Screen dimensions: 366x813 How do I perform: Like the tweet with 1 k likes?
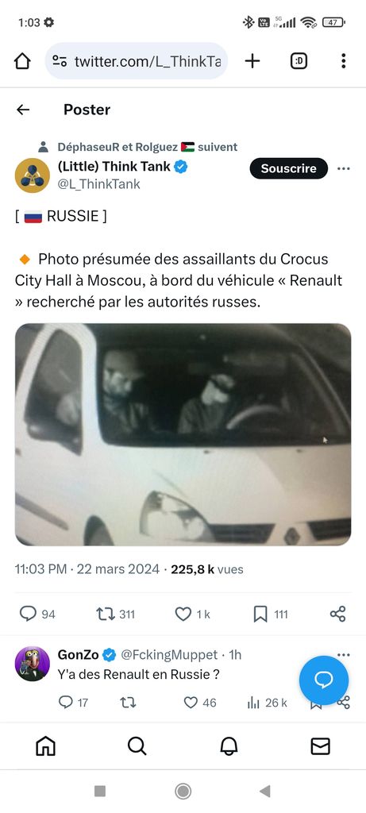point(192,614)
